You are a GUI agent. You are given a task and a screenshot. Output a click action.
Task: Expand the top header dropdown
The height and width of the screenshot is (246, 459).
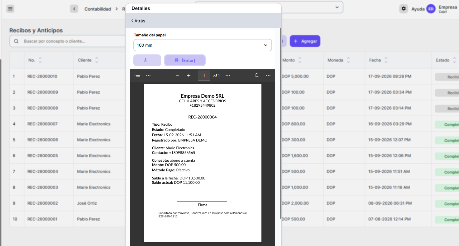coord(337,7)
